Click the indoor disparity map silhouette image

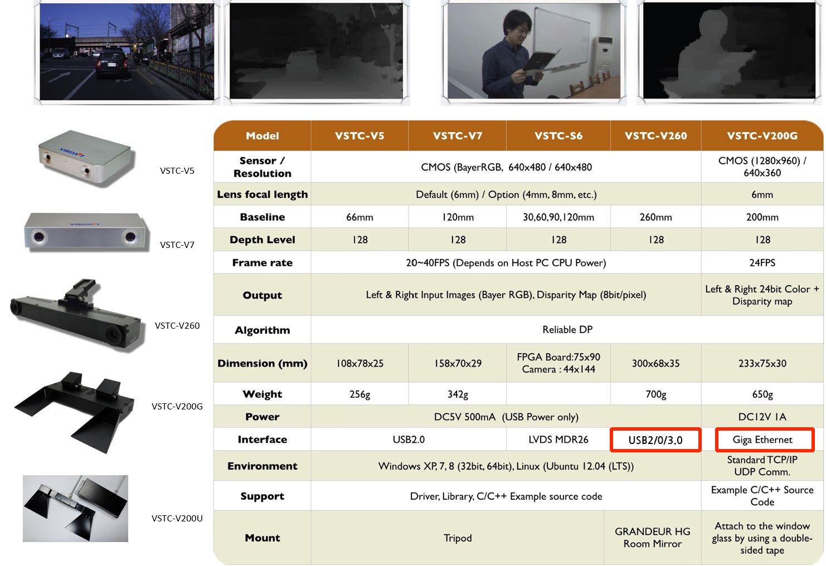point(729,52)
